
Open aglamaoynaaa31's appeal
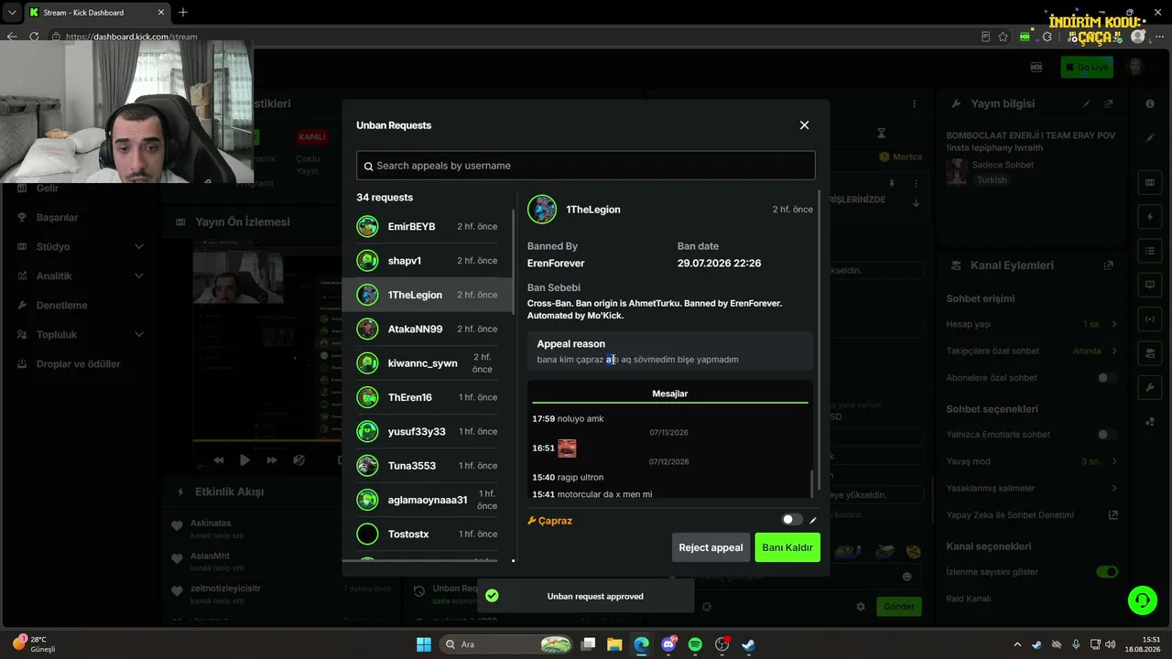tap(427, 500)
